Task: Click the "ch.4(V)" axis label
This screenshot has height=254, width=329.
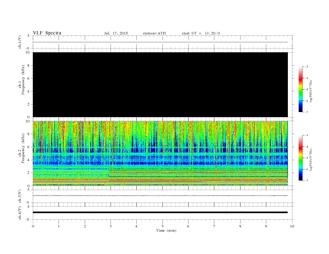Action: click(x=20, y=213)
